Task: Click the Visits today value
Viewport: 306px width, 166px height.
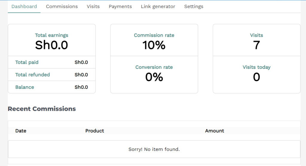Action: [256, 77]
